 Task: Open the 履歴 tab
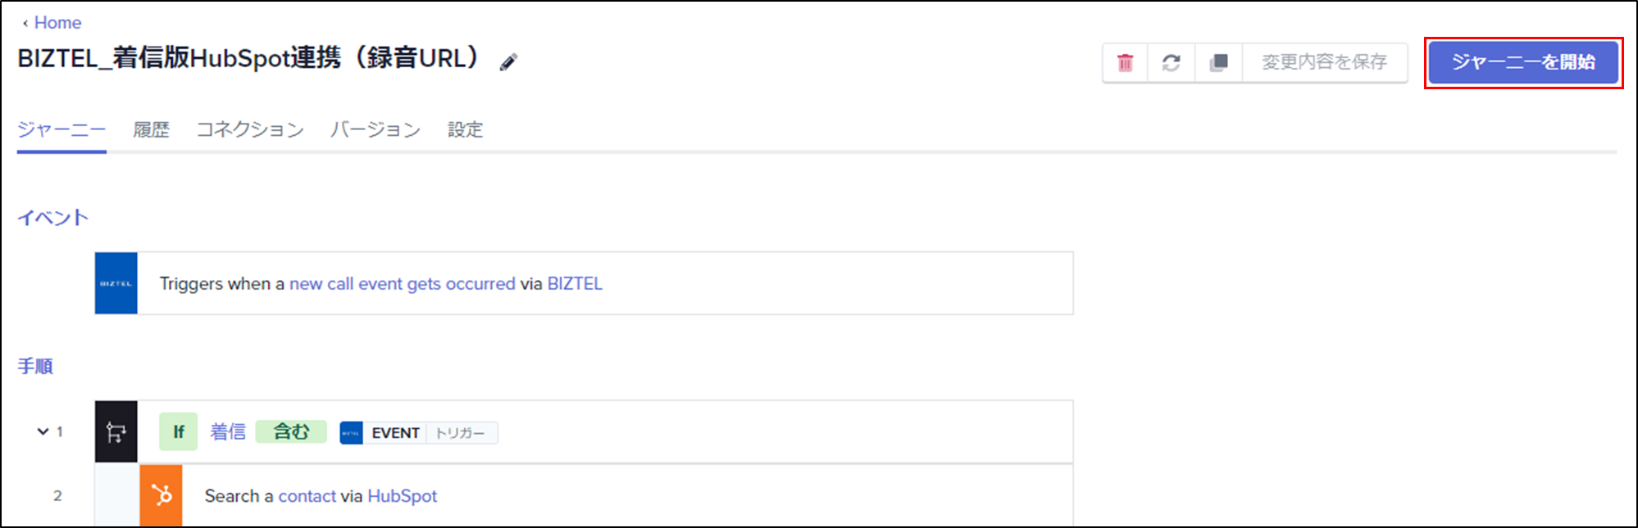coord(152,129)
